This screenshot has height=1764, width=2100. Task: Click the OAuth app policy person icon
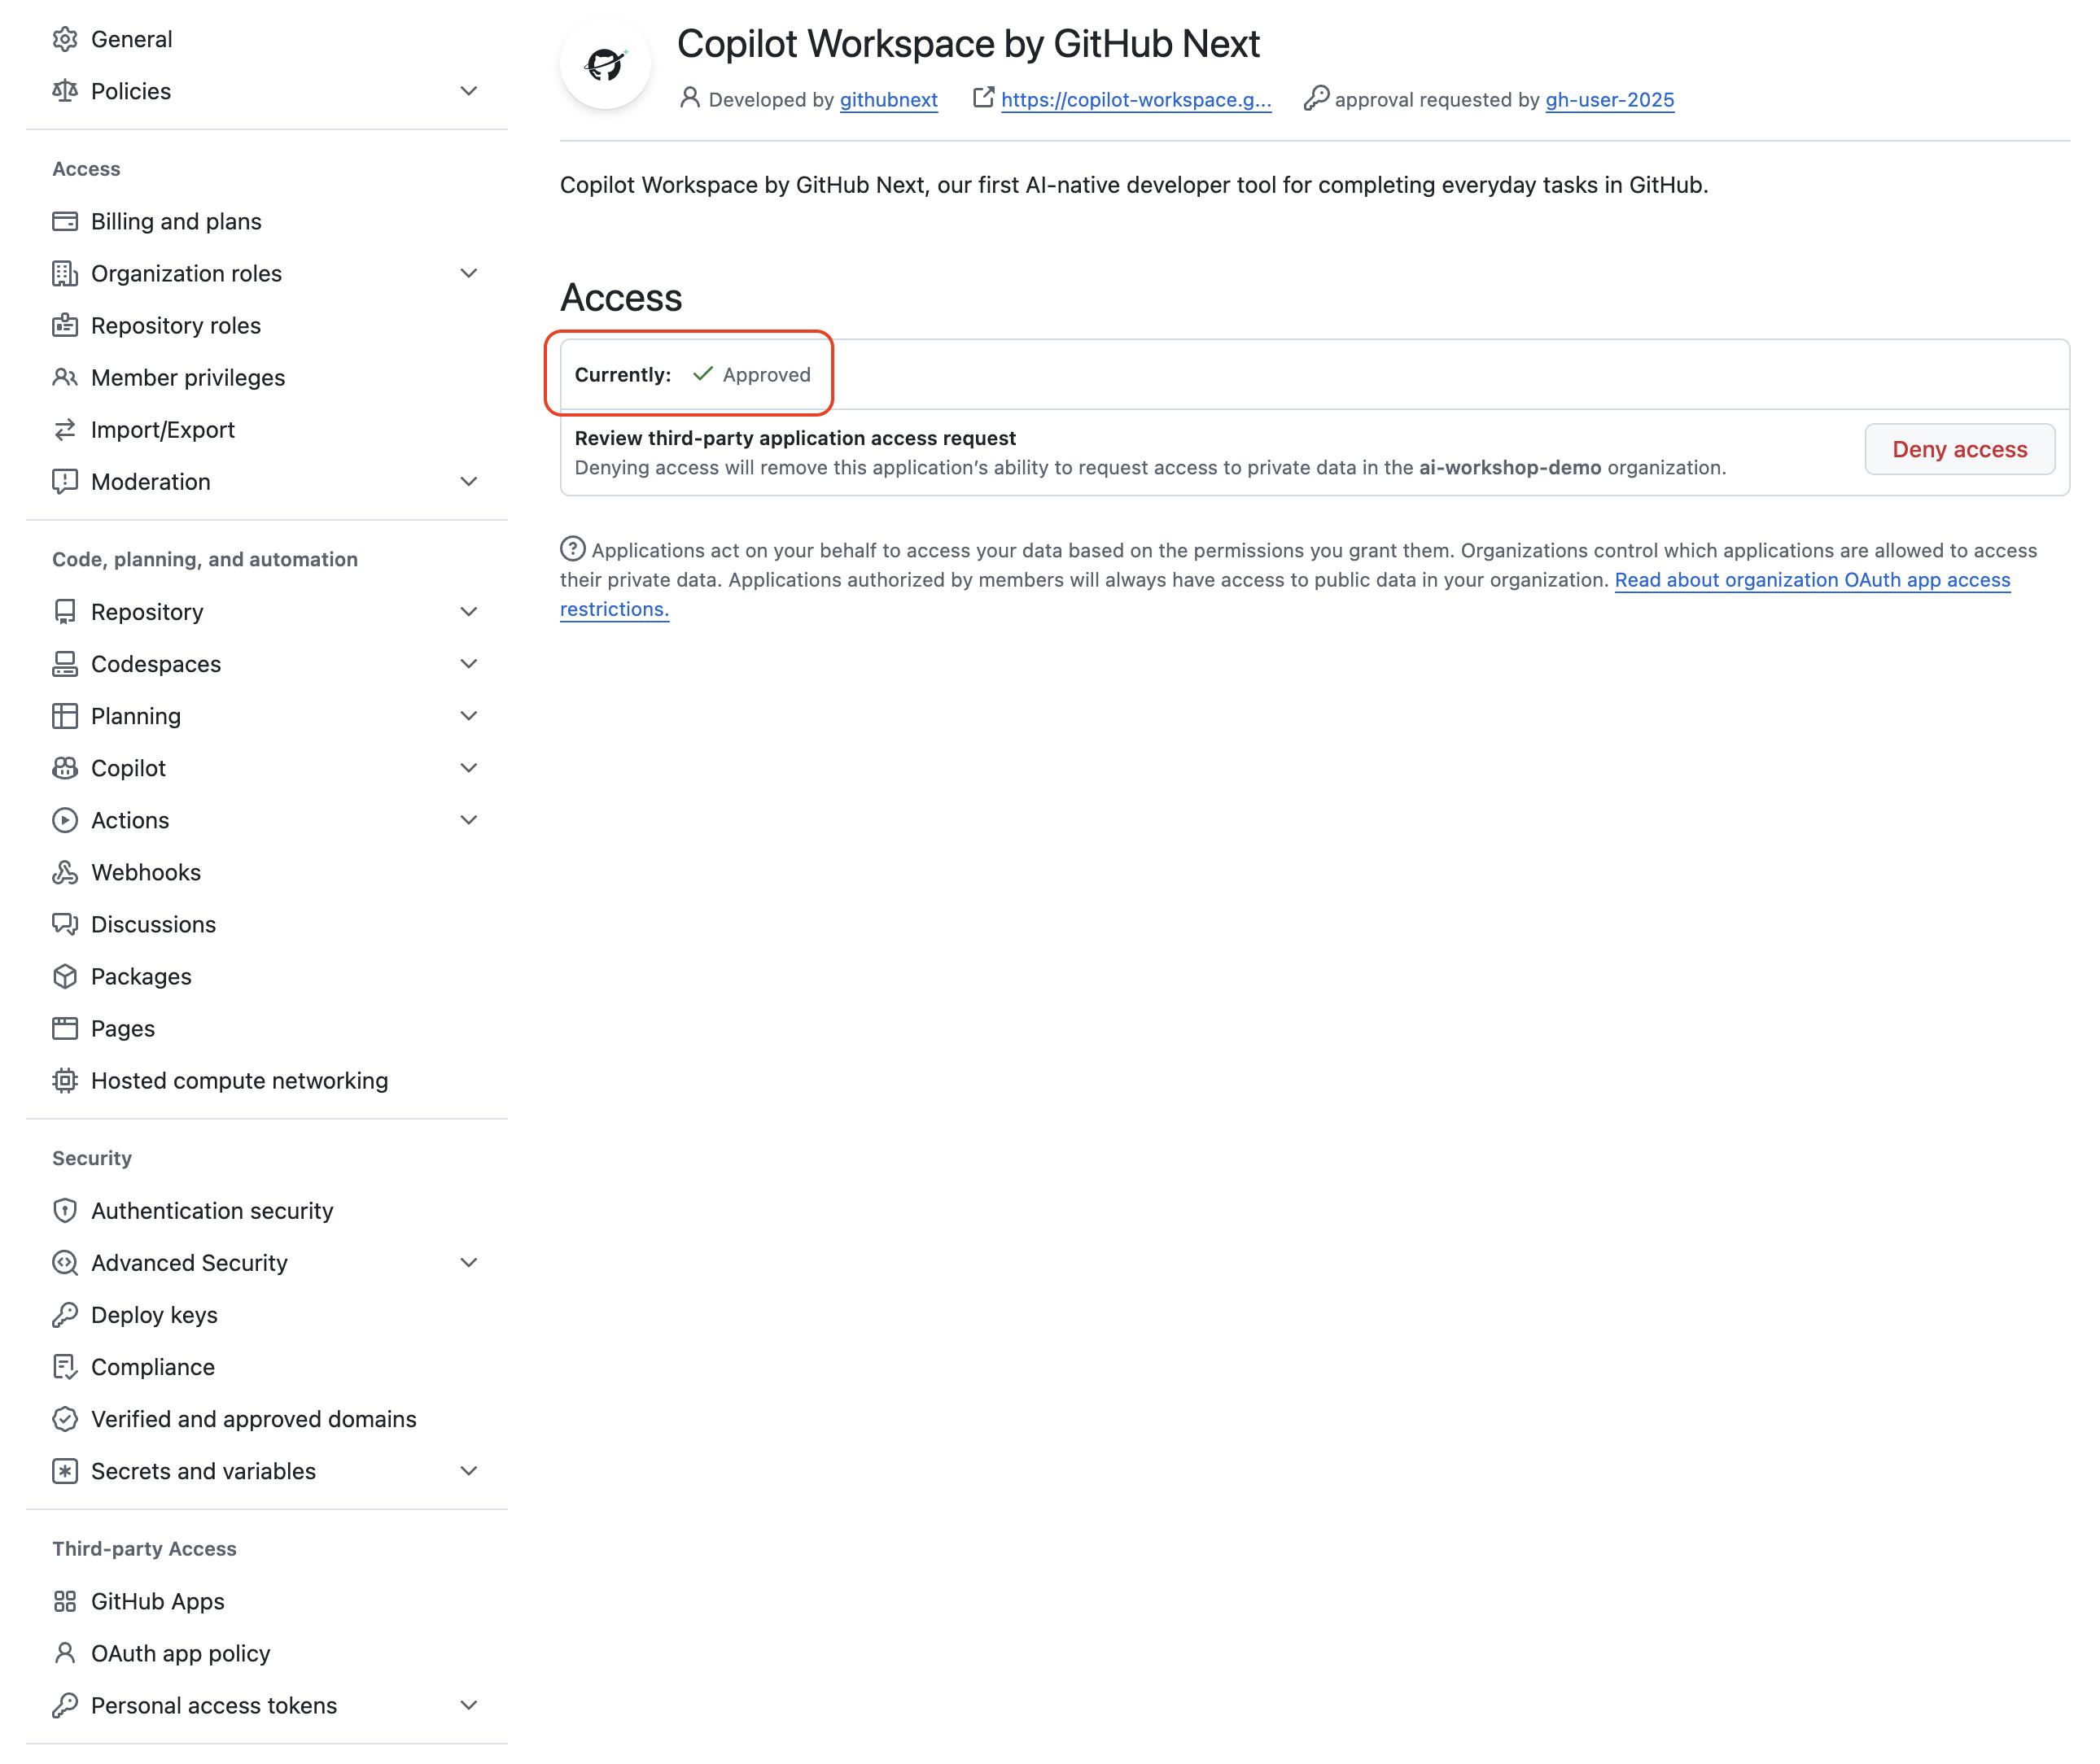coord(65,1652)
